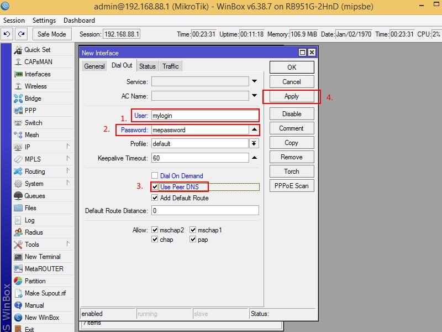Open the Files sidebar icon
Screen dimensions: 442x332
click(18, 208)
